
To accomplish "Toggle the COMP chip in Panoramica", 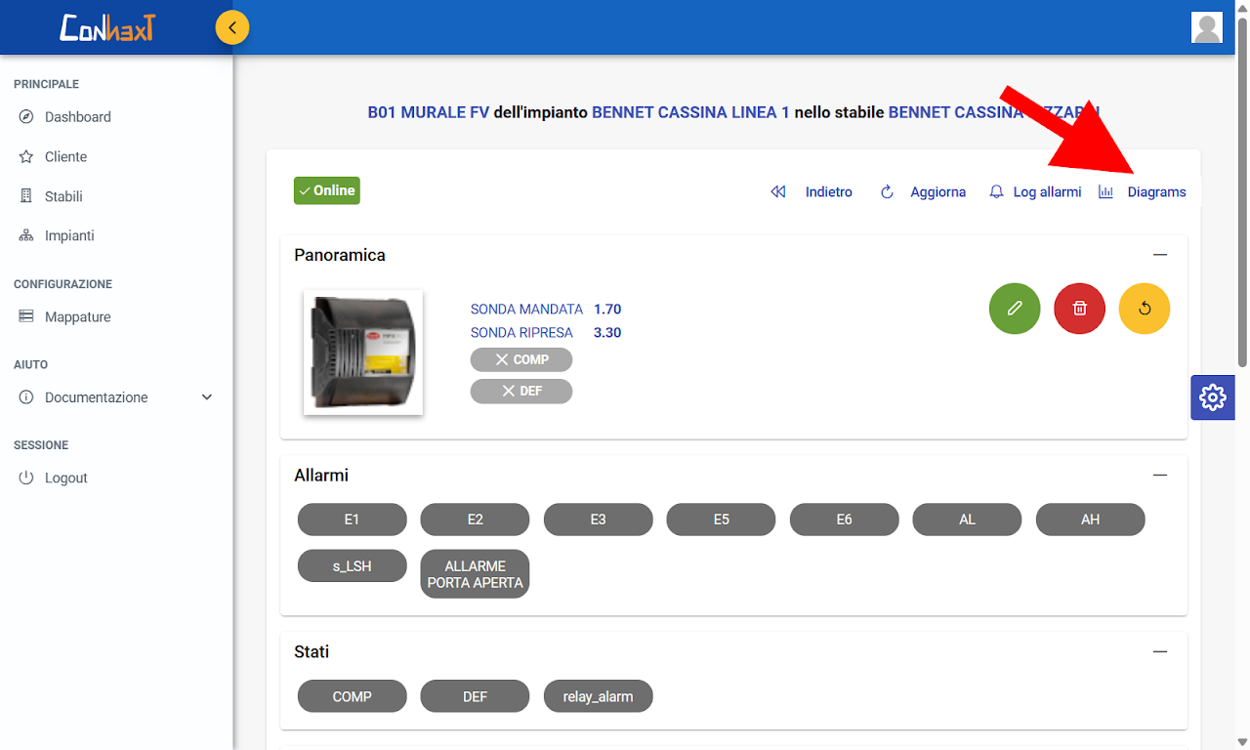I will coord(521,359).
